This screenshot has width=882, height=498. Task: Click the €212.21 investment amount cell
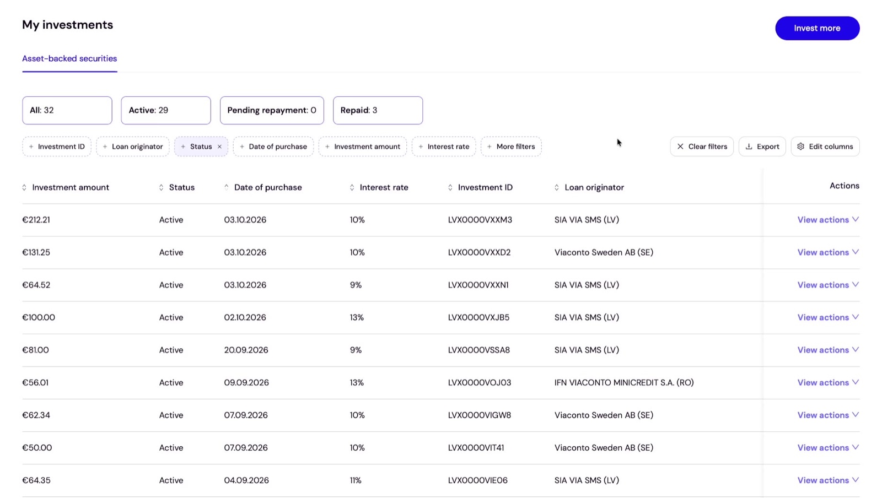36,220
